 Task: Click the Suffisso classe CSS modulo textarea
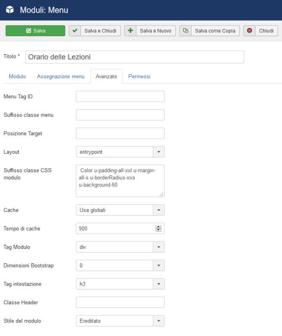pos(120,181)
